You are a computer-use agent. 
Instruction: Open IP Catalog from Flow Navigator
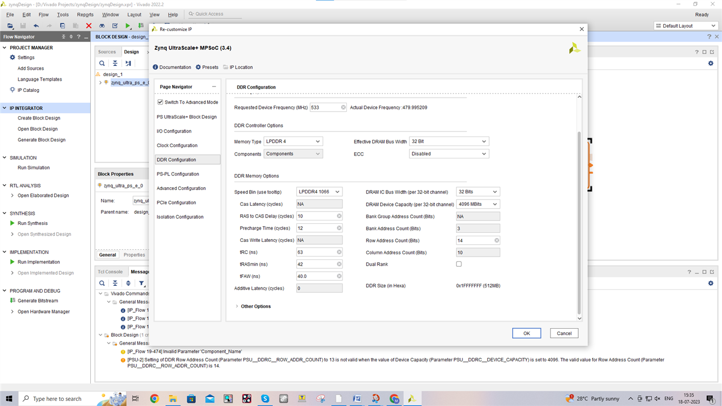tap(28, 90)
